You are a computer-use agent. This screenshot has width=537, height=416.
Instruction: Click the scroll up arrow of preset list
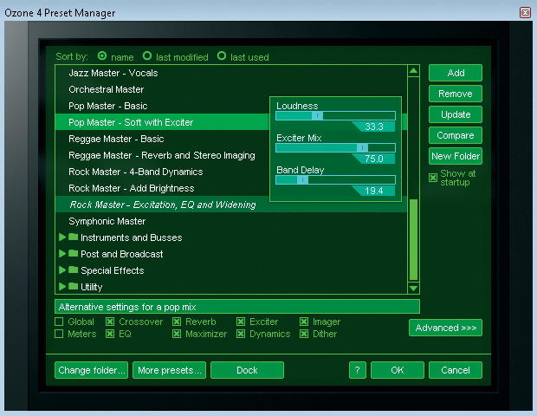pos(413,71)
